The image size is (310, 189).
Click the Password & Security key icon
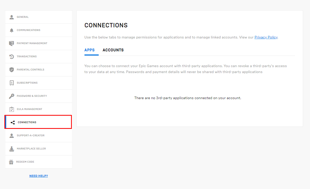[12, 96]
